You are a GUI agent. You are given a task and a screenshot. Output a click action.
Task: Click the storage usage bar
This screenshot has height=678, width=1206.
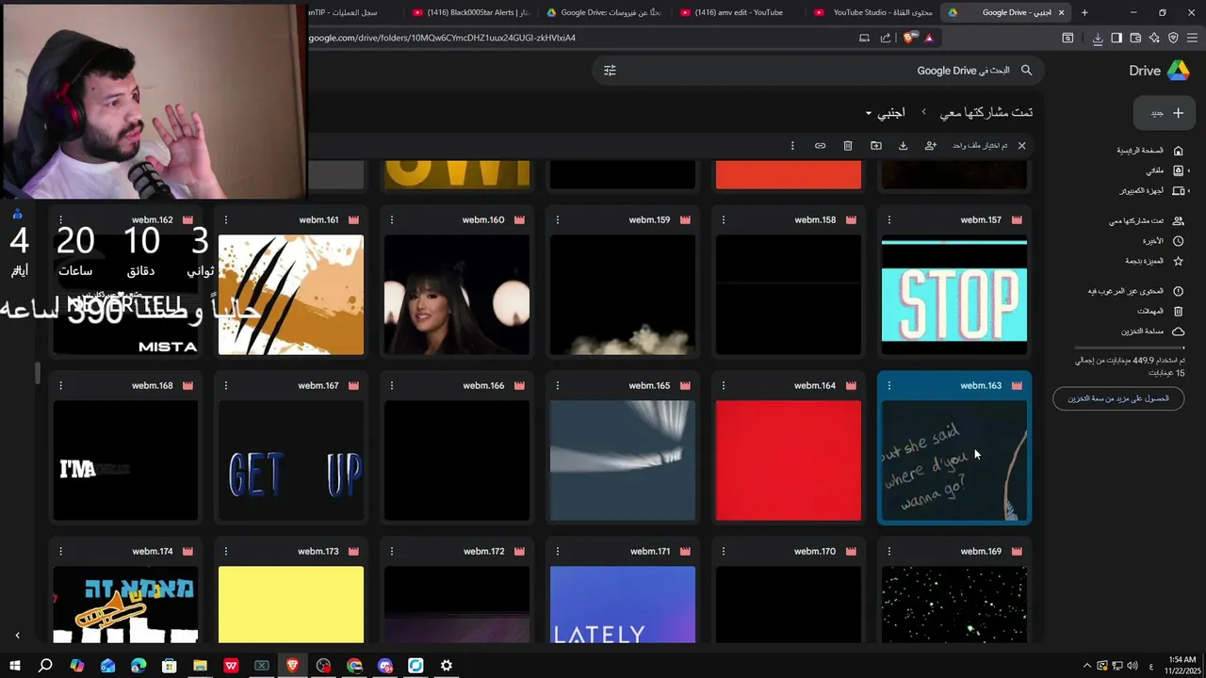click(1130, 348)
